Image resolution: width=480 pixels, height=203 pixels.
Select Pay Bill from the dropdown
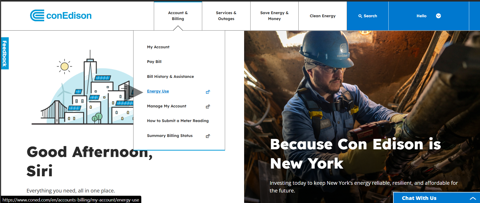[154, 62]
